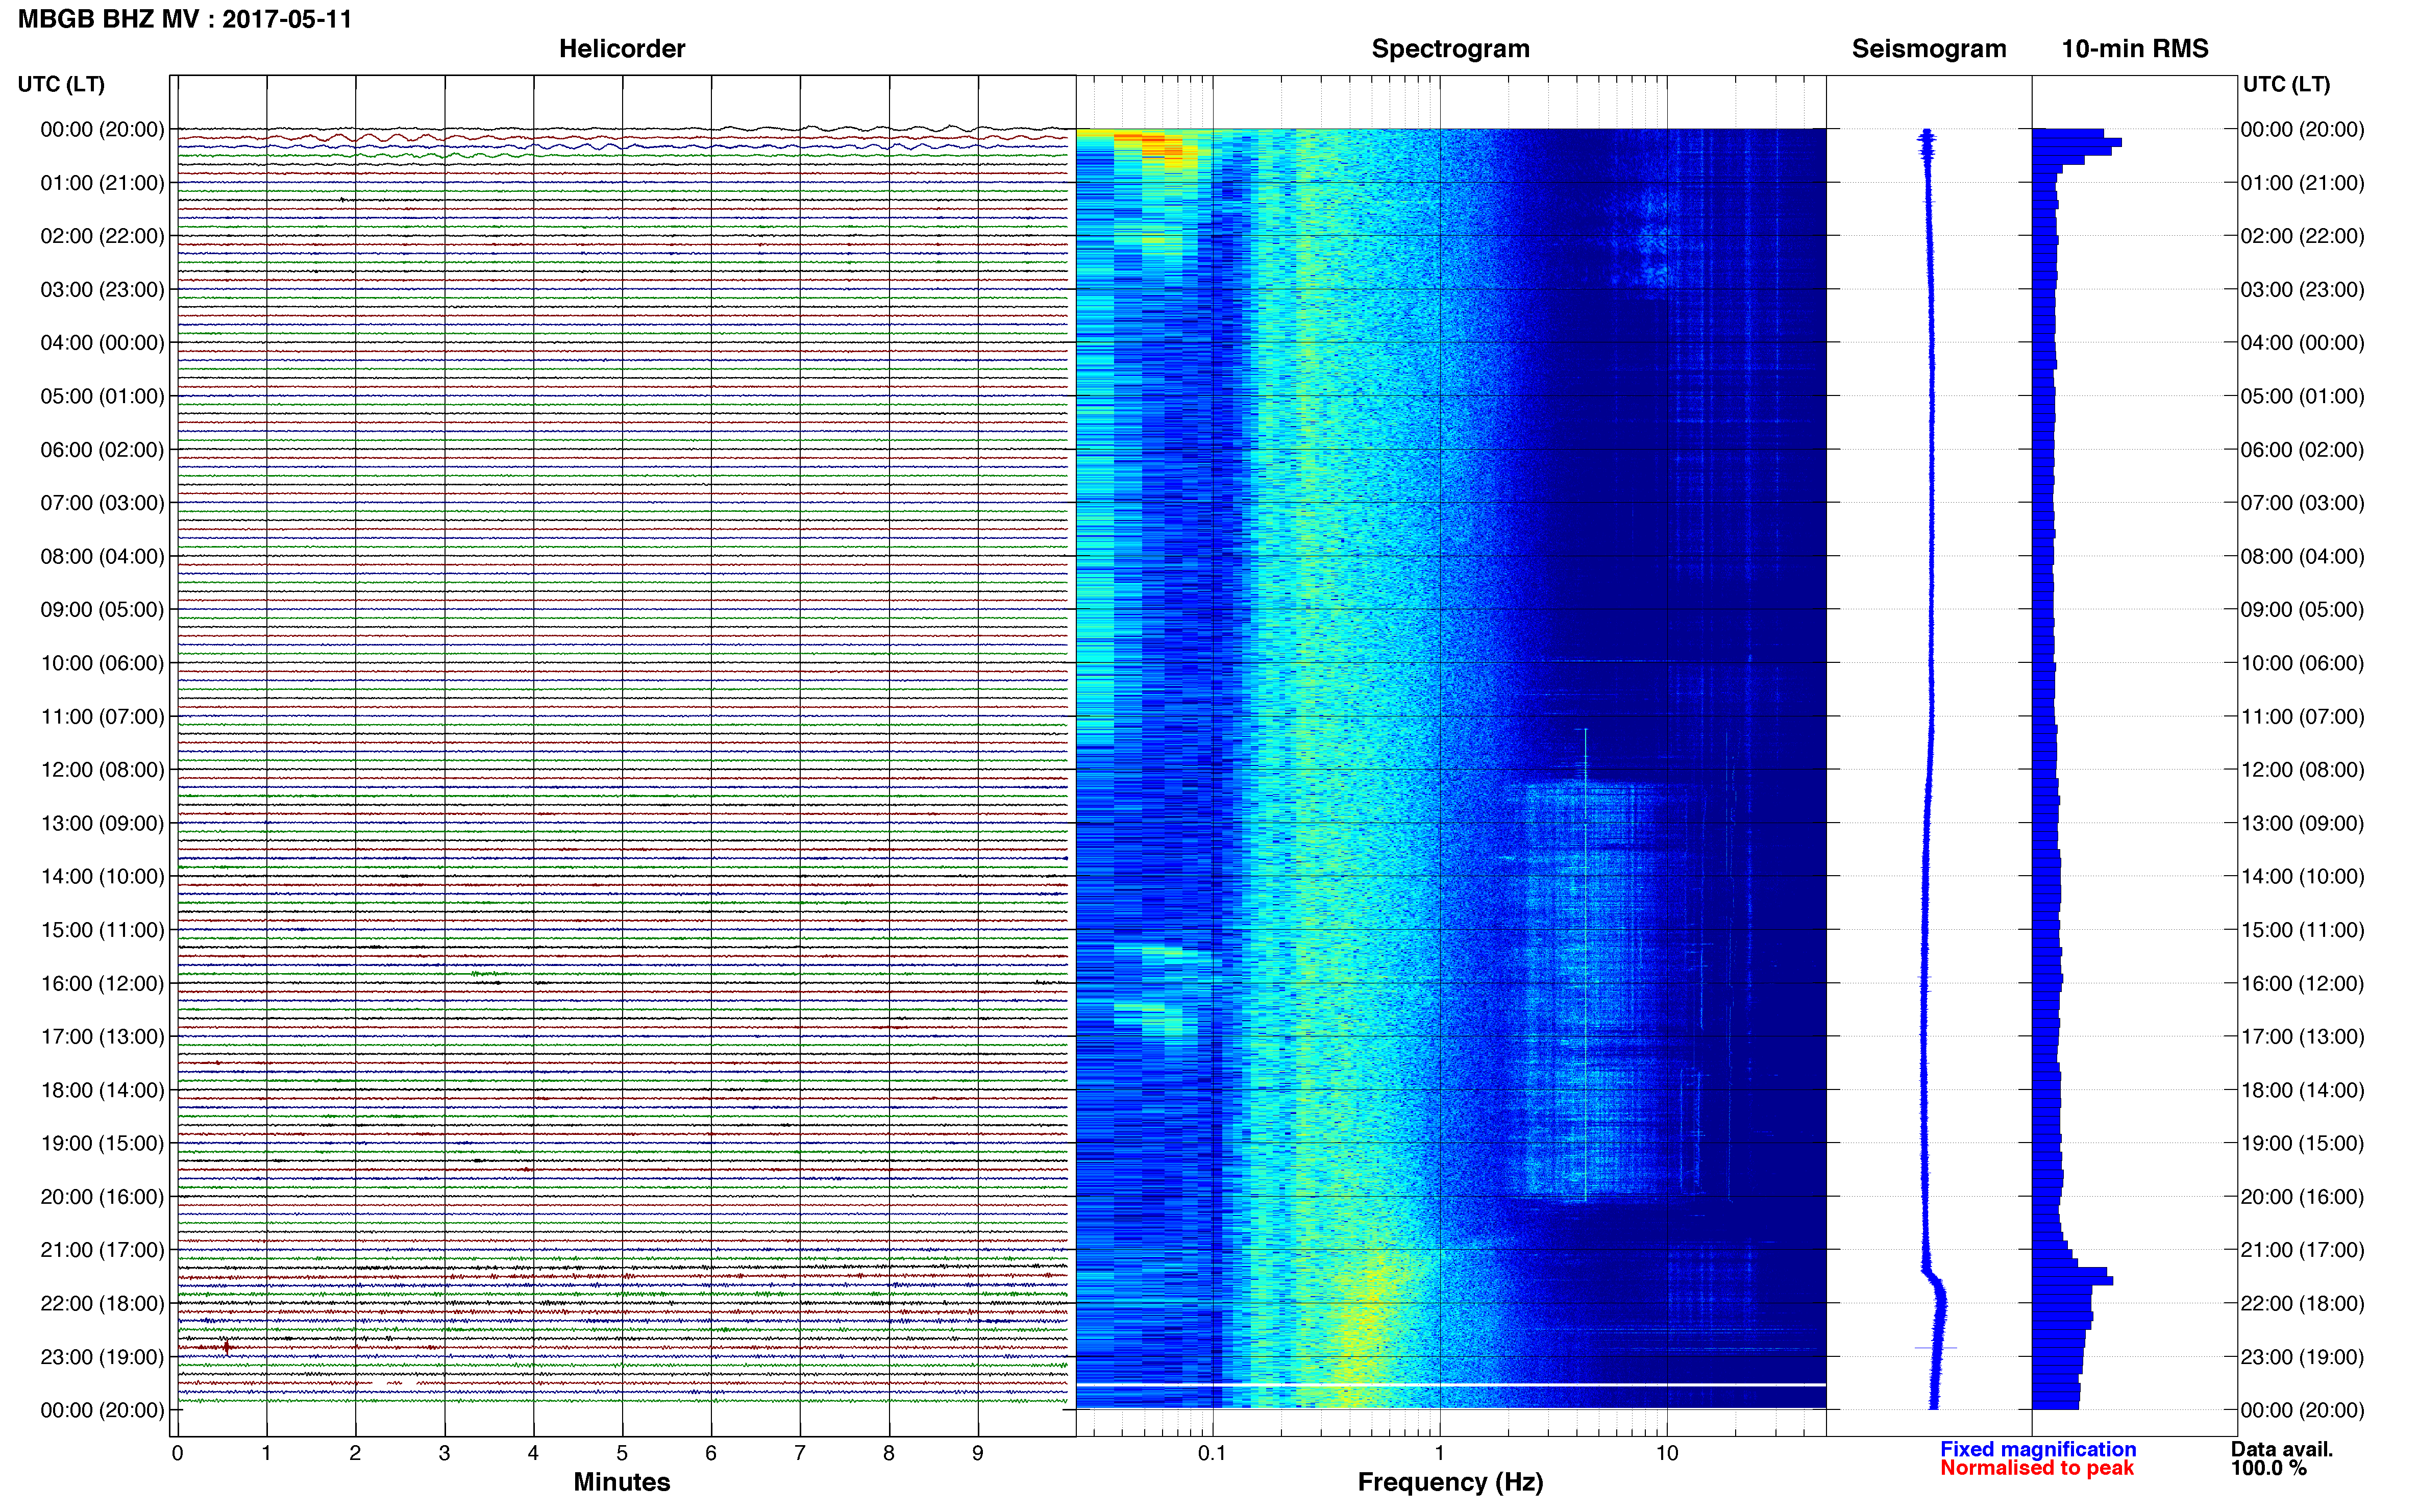Viewport: 2419px width, 1512px height.
Task: Click '19:00 (15:00)' on the RMS-side time axis
Action: [x=2302, y=1143]
